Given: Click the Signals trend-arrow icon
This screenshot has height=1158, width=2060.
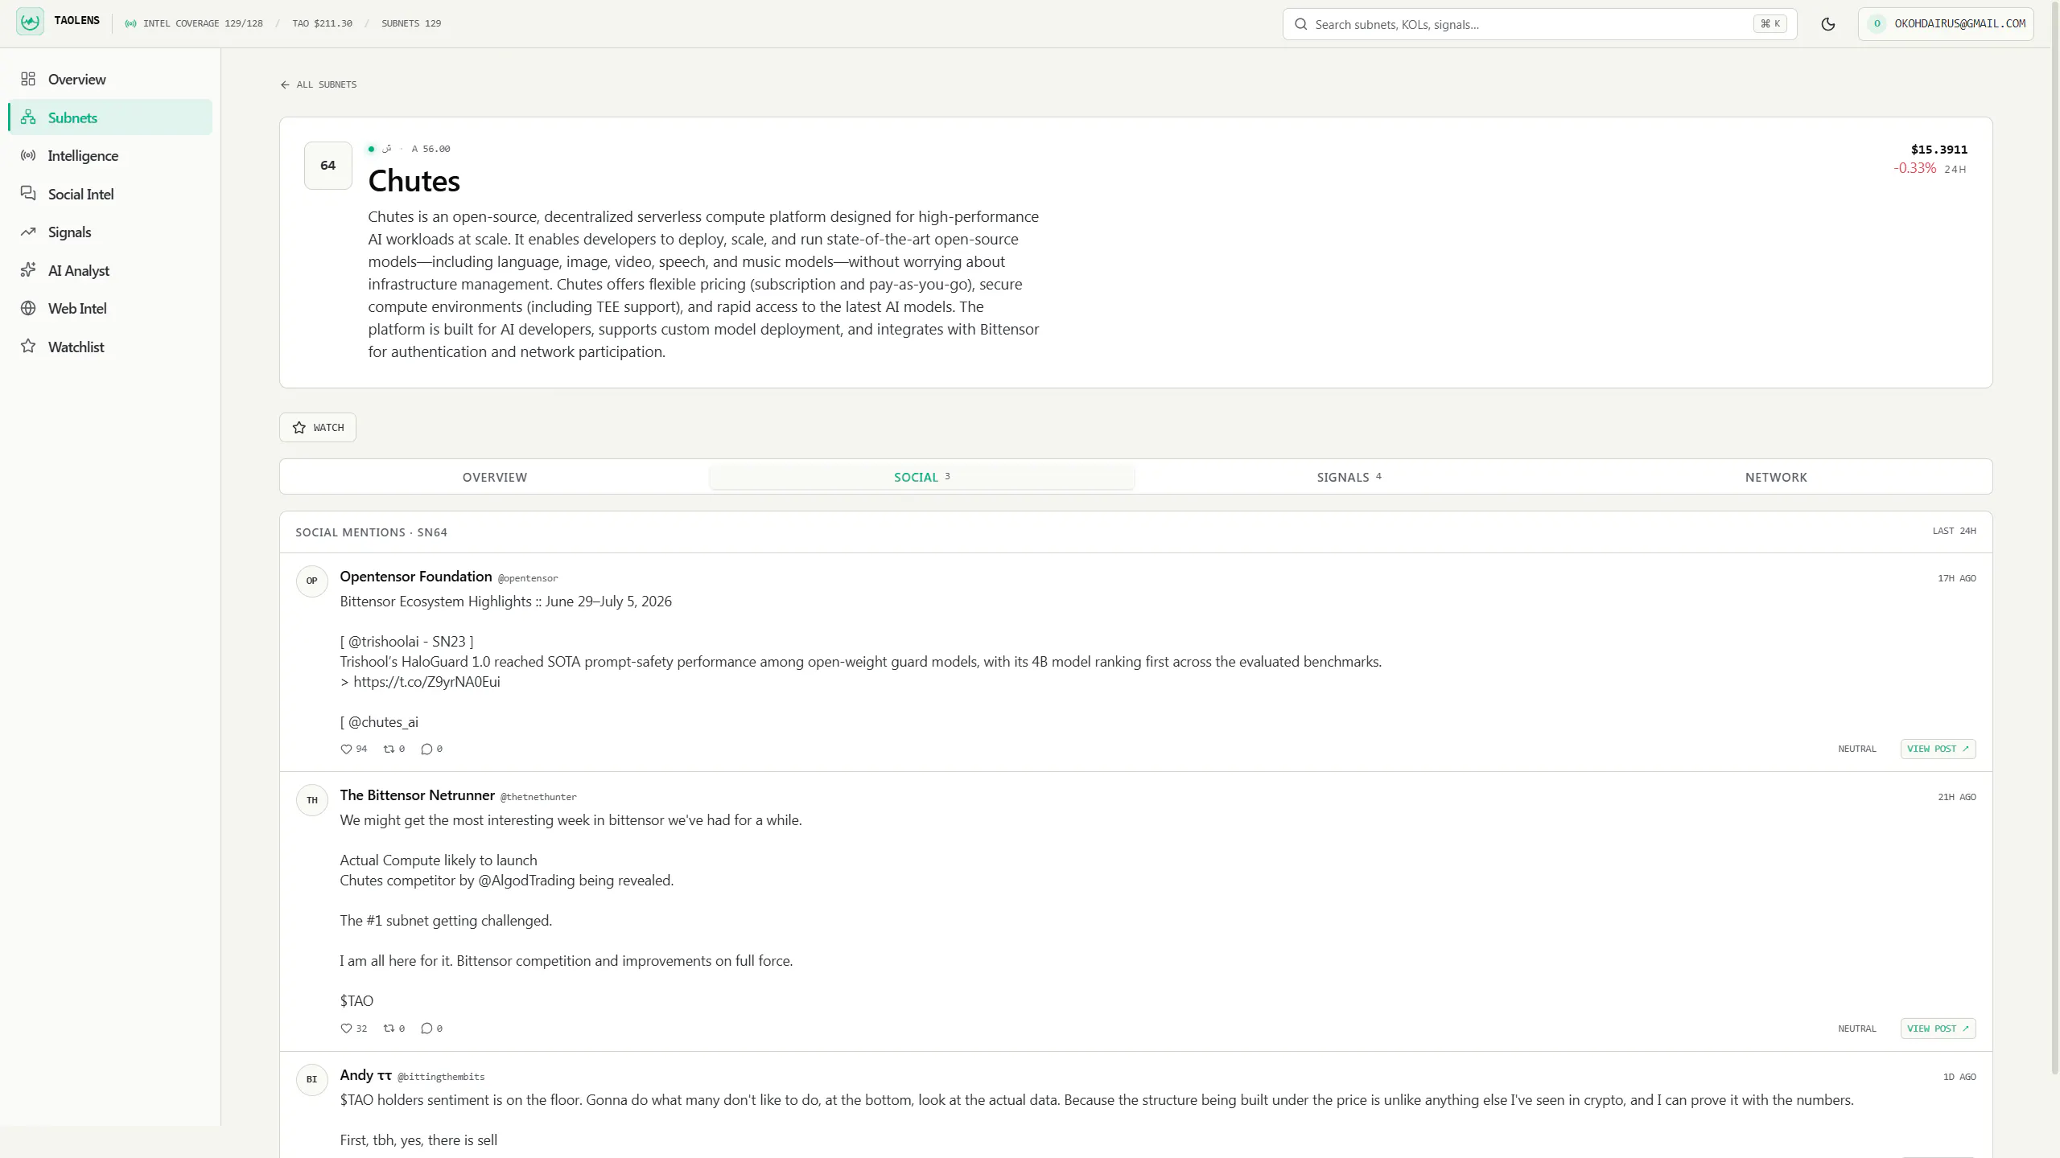Looking at the screenshot, I should 28,232.
